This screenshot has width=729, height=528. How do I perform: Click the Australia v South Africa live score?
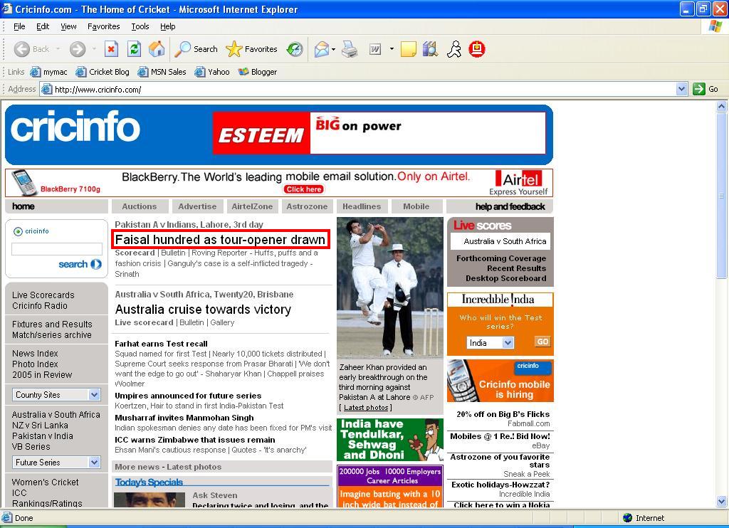(505, 241)
